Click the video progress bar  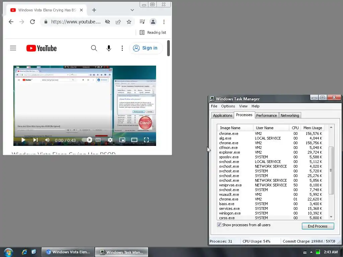coord(85,136)
